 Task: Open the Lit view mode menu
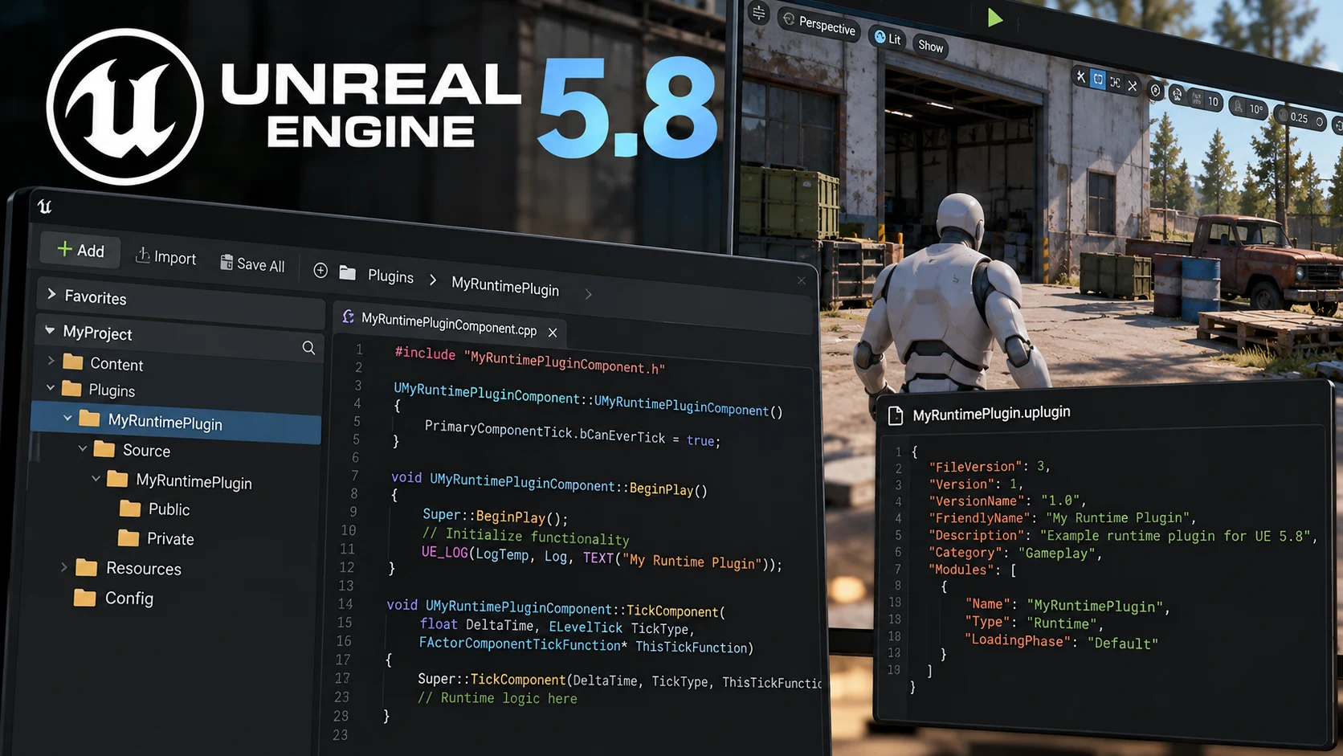click(888, 39)
